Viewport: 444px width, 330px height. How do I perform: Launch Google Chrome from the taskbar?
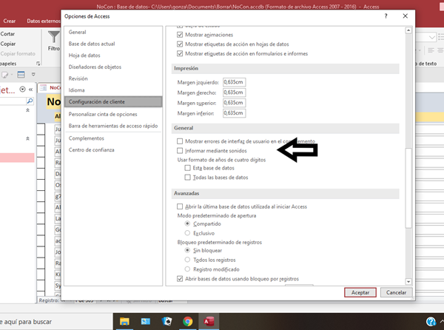coord(188,322)
